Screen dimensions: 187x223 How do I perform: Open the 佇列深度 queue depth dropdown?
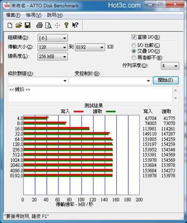coord(170,66)
